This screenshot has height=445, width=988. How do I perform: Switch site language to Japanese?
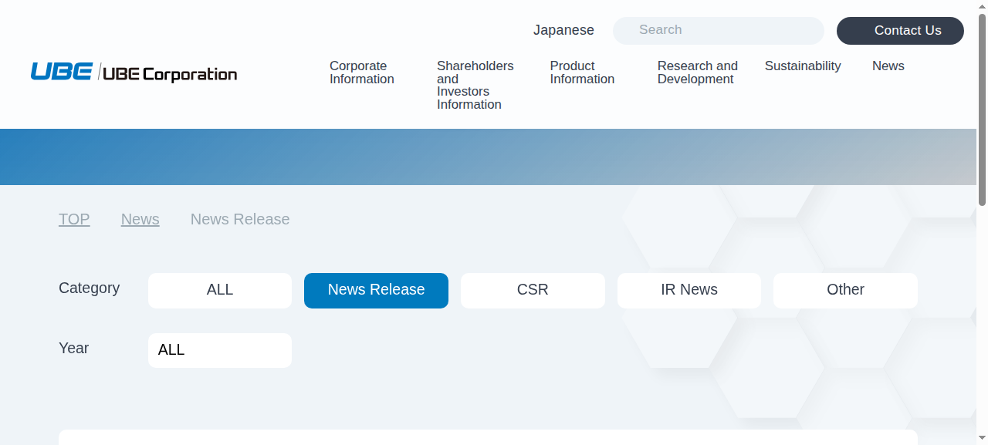pos(563,30)
